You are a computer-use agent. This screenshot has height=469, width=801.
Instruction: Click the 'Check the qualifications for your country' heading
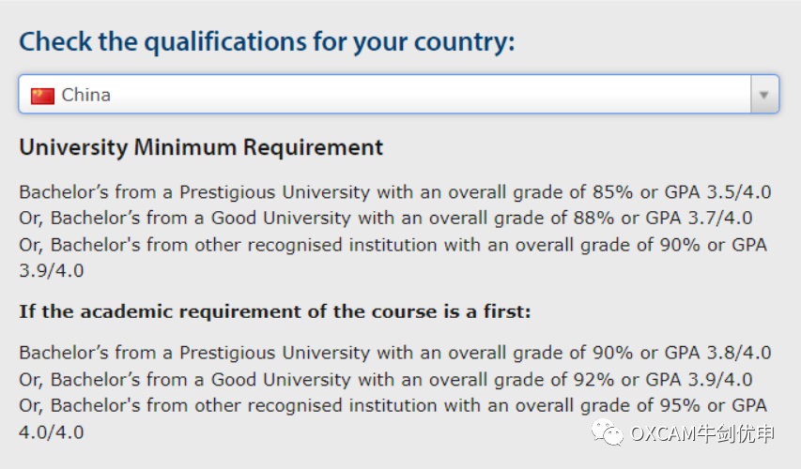coord(267,42)
